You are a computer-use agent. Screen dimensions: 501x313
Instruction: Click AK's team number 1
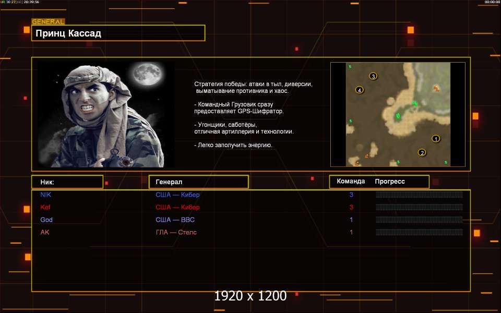point(351,232)
